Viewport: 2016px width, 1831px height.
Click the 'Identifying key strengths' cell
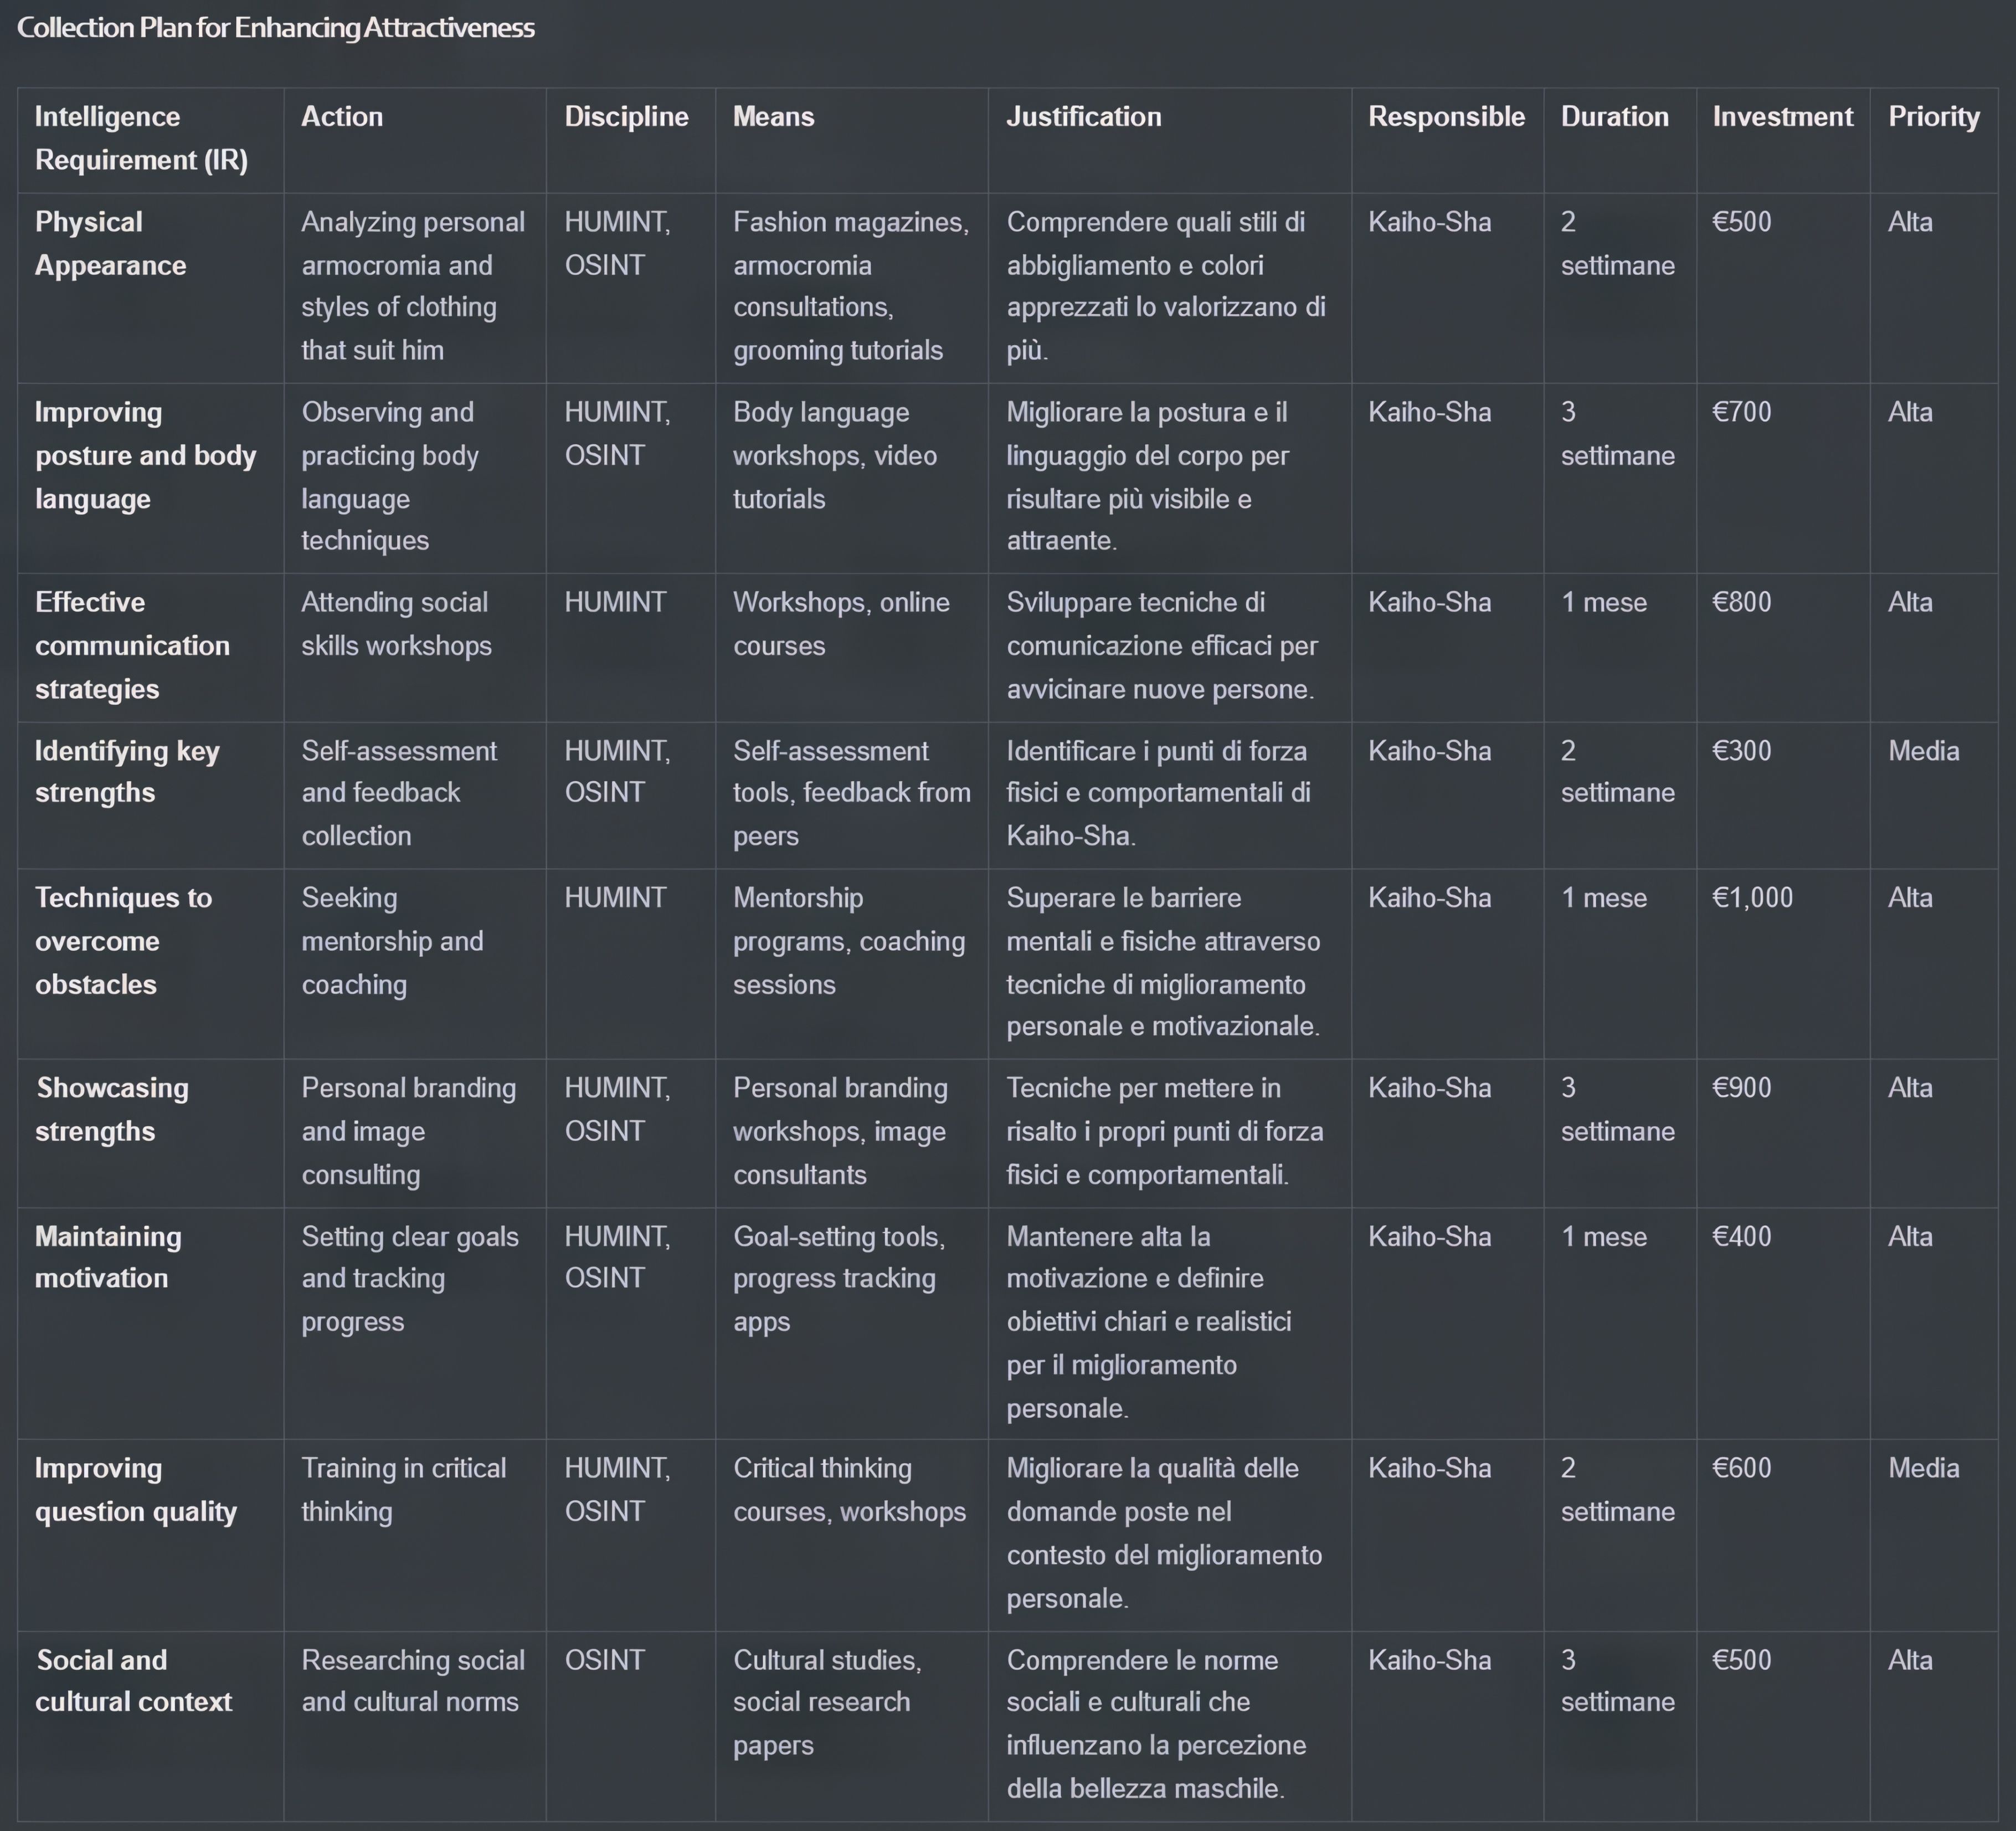[127, 771]
